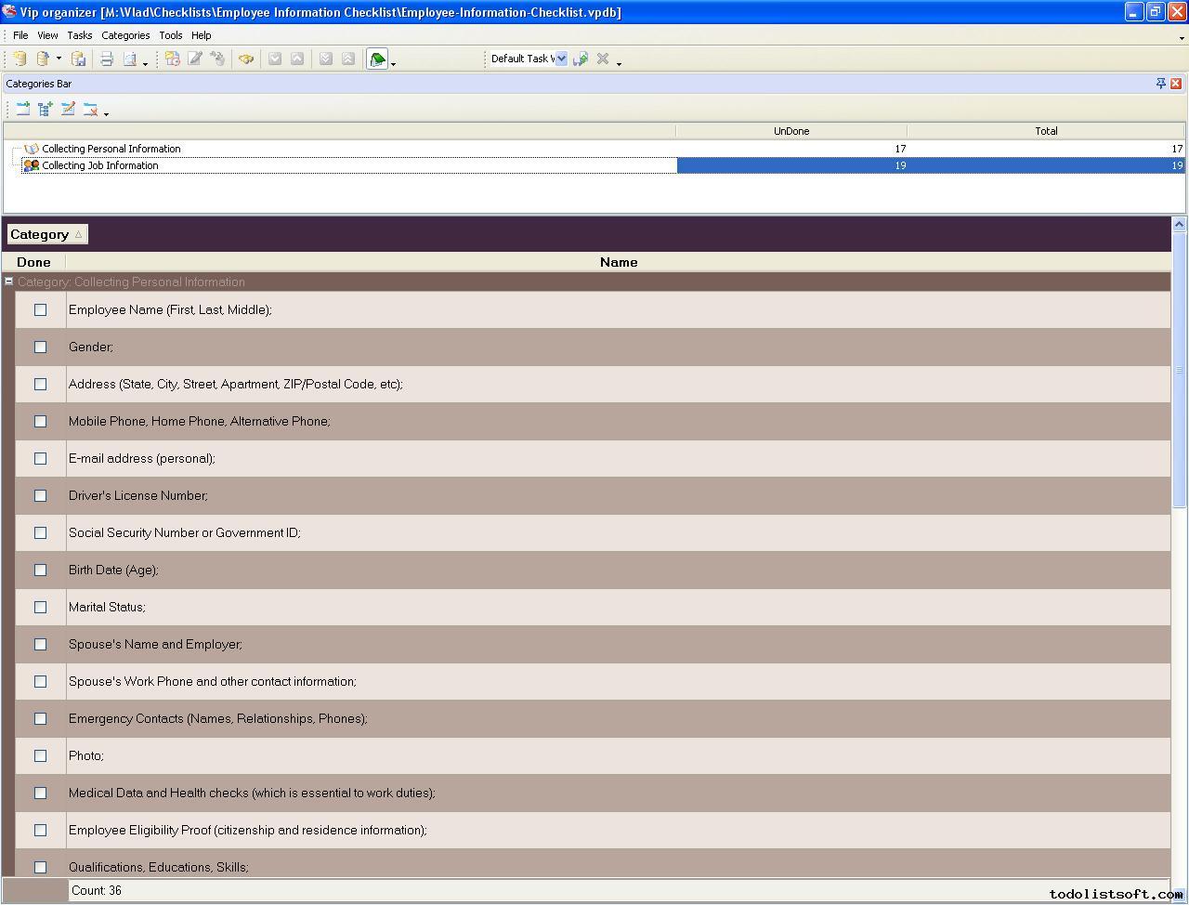The width and height of the screenshot is (1189, 905).
Task: Click the Print icon in toolbar
Action: coord(107,59)
